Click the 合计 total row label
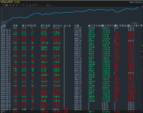The width and height of the screenshot is (143, 113). point(3,112)
